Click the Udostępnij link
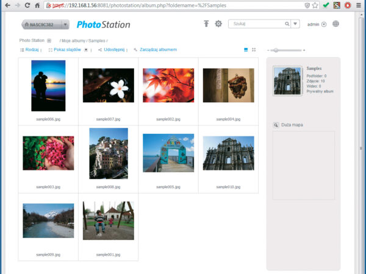Image resolution: width=366 pixels, height=274 pixels. [x=113, y=49]
